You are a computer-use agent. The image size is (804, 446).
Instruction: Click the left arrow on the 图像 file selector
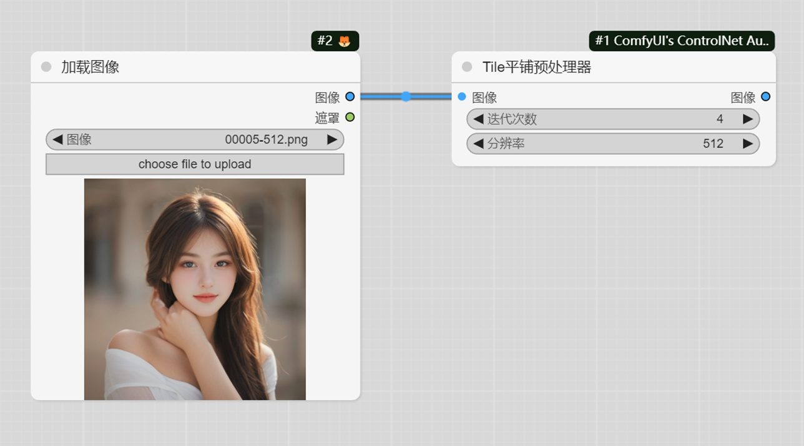pos(57,139)
